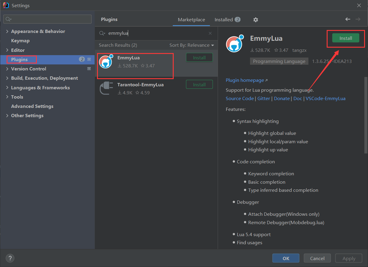Expand Appearance & Behavior section
This screenshot has width=368, height=267.
click(x=7, y=31)
